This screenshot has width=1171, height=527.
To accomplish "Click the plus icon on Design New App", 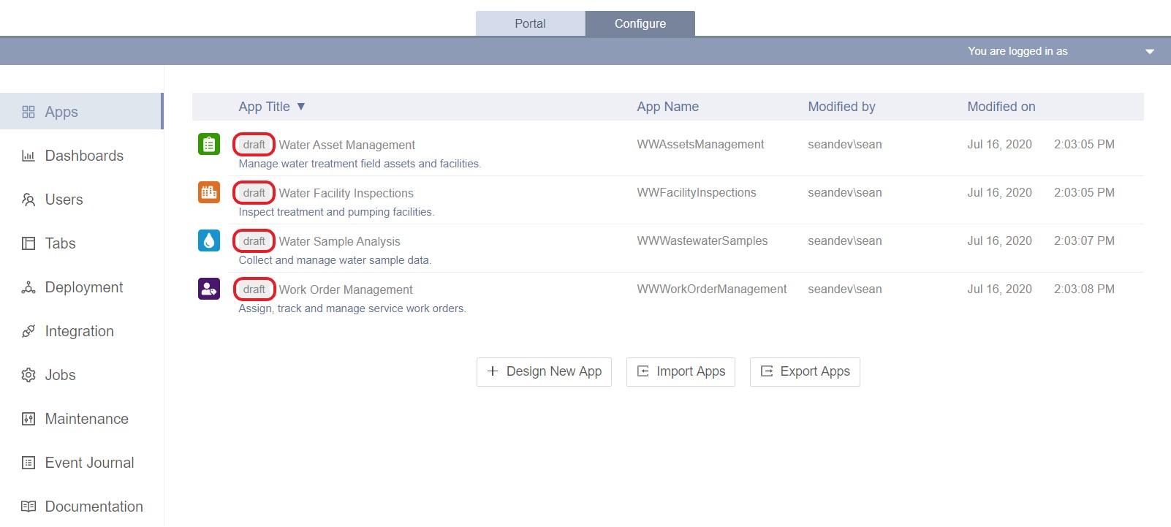I will click(493, 371).
